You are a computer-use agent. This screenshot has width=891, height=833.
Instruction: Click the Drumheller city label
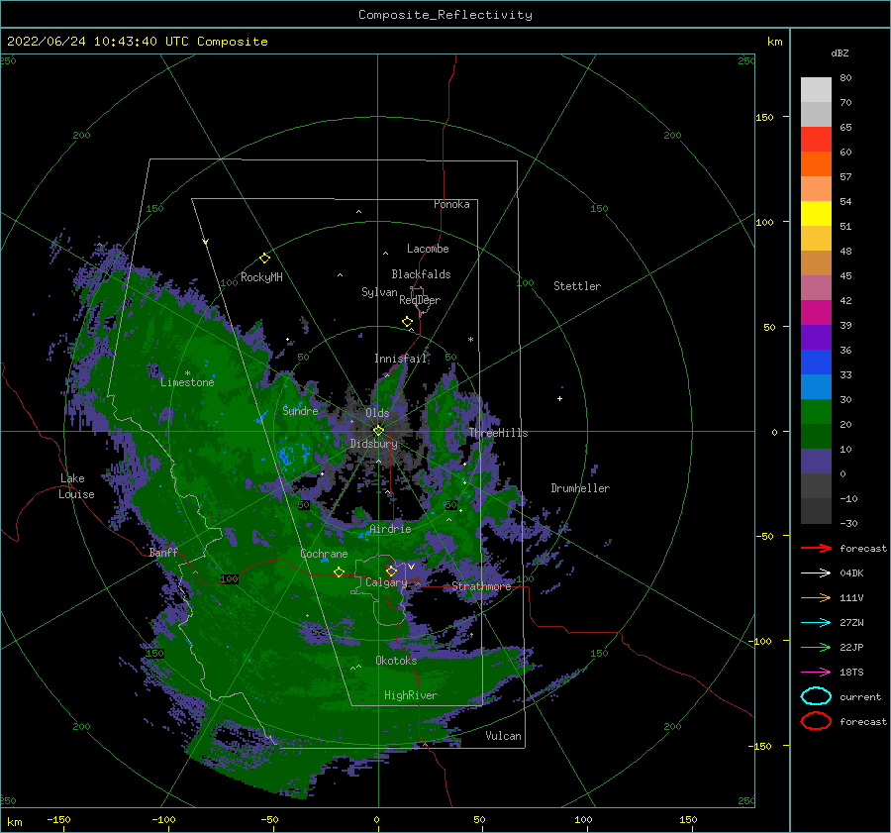[x=580, y=488]
